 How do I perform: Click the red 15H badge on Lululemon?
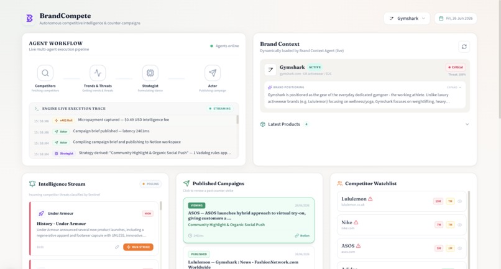click(x=438, y=201)
